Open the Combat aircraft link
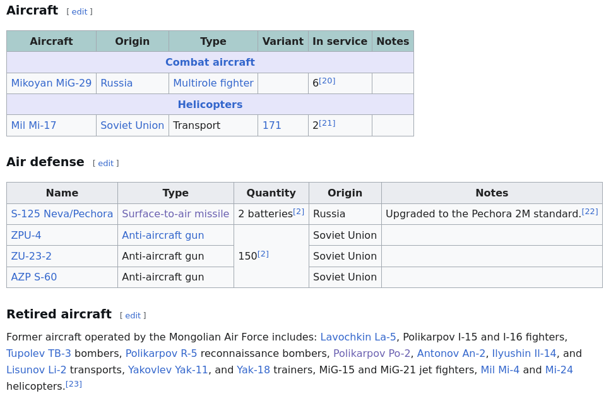The height and width of the screenshot is (403, 611). pyautogui.click(x=210, y=63)
